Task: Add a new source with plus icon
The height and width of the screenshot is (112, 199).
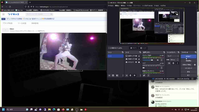Action: (127, 75)
